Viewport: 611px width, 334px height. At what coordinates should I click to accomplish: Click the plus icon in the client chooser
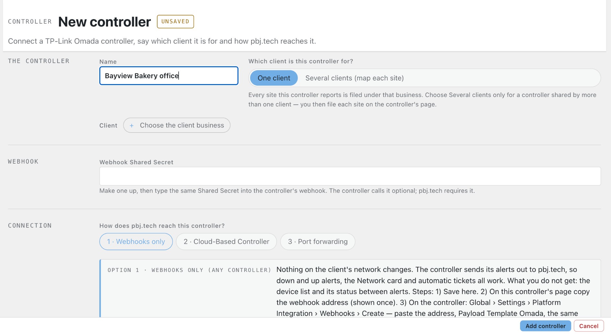131,125
